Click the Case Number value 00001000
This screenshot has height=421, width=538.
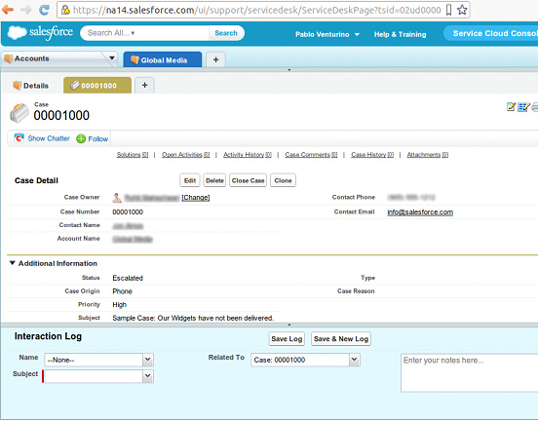point(128,212)
